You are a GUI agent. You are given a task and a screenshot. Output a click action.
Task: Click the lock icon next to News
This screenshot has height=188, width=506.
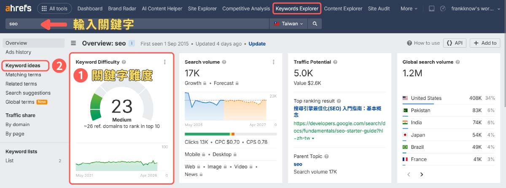pos(202,175)
